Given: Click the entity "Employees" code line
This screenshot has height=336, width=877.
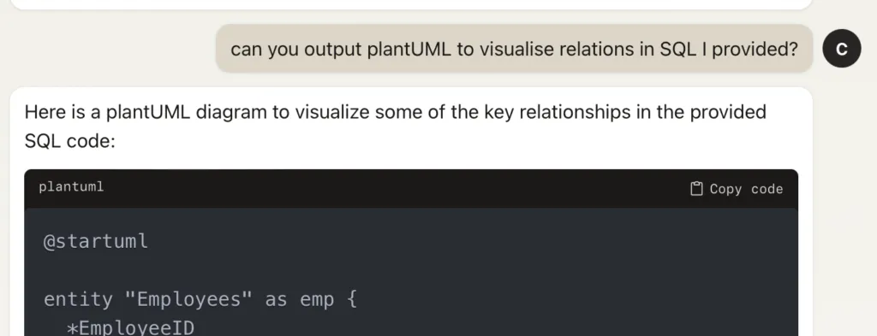Looking at the screenshot, I should click(x=200, y=300).
